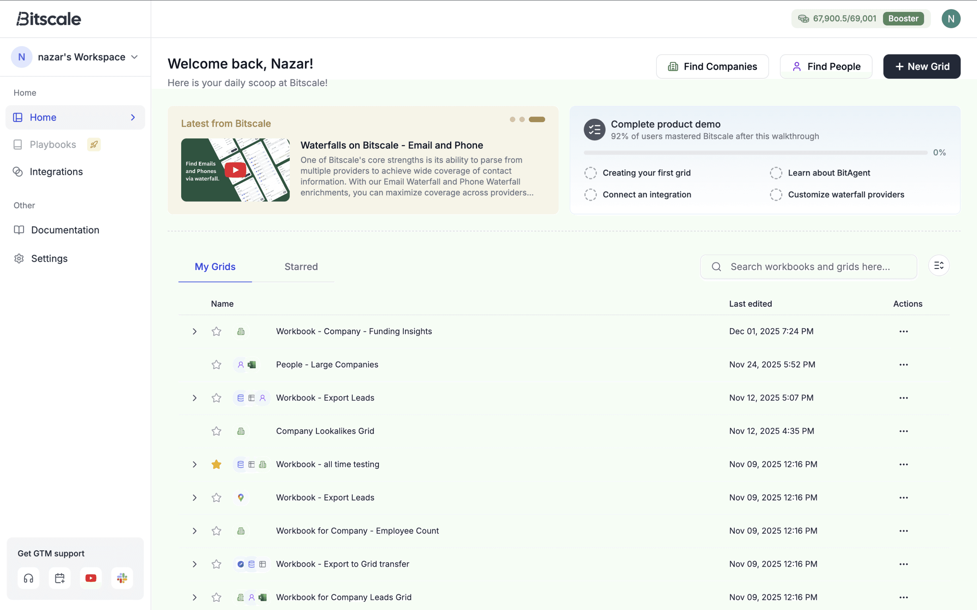Open the Slack icon in GTM support
Image resolution: width=977 pixels, height=610 pixels.
pos(122,578)
